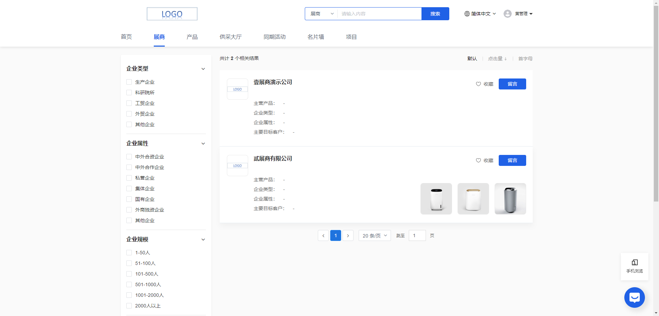Select the 展商 nav tab
Image resolution: width=659 pixels, height=316 pixels.
[159, 37]
